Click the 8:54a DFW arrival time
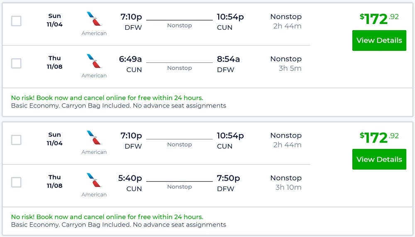This screenshot has height=237, width=415. tap(228, 59)
